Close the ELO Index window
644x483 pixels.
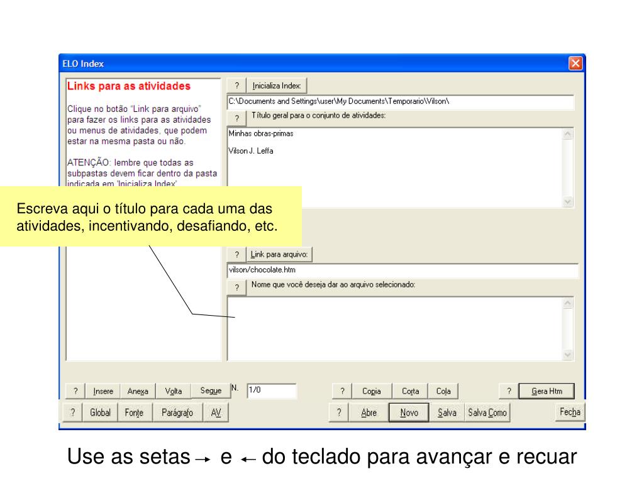point(575,64)
